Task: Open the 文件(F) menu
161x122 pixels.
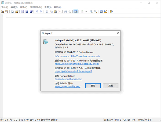Action: point(5,7)
